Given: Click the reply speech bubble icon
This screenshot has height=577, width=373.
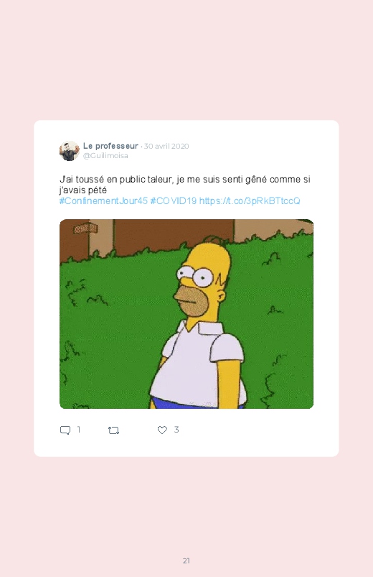Looking at the screenshot, I should pos(65,430).
